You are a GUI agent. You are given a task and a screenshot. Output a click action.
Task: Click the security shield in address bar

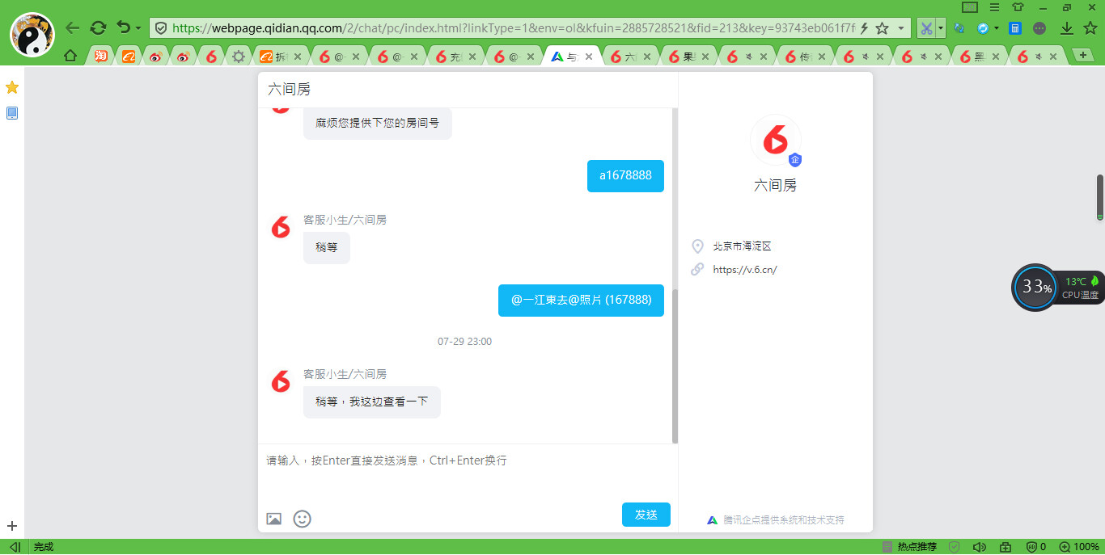click(161, 28)
